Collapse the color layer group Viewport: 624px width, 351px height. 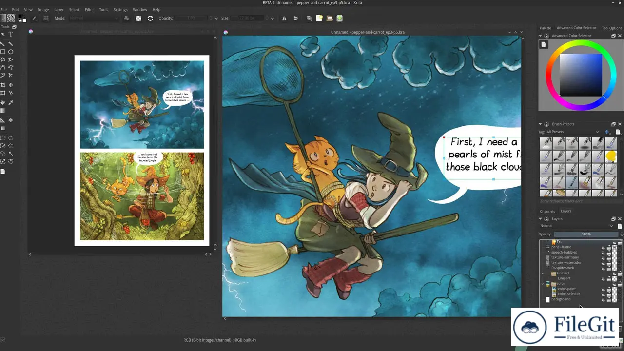pos(543,284)
